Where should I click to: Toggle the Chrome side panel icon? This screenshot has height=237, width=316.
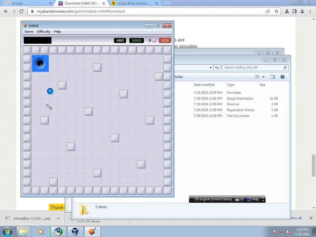[x=294, y=11]
